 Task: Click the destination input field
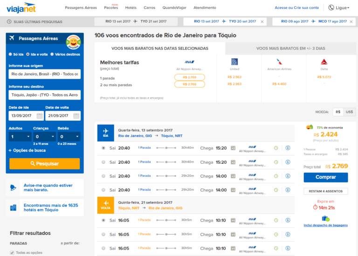tap(44, 95)
